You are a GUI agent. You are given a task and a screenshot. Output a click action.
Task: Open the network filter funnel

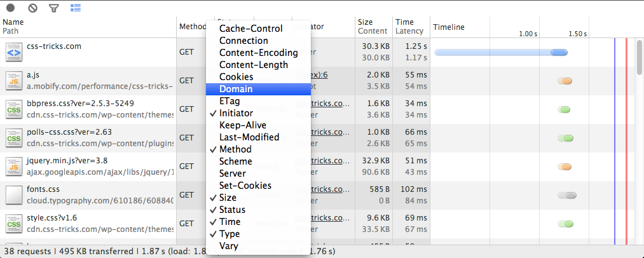(x=54, y=8)
